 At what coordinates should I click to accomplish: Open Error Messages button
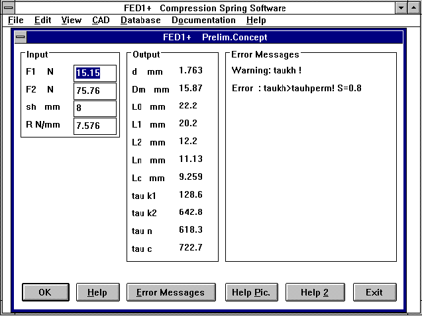(170, 292)
